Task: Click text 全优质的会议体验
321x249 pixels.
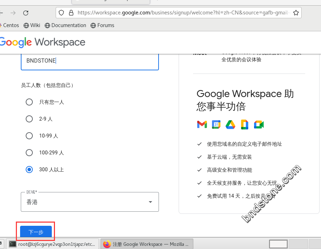Action: (241, 60)
